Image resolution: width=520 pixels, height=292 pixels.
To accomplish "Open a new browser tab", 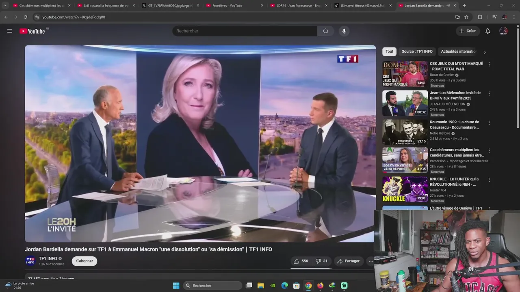I will tap(464, 6).
